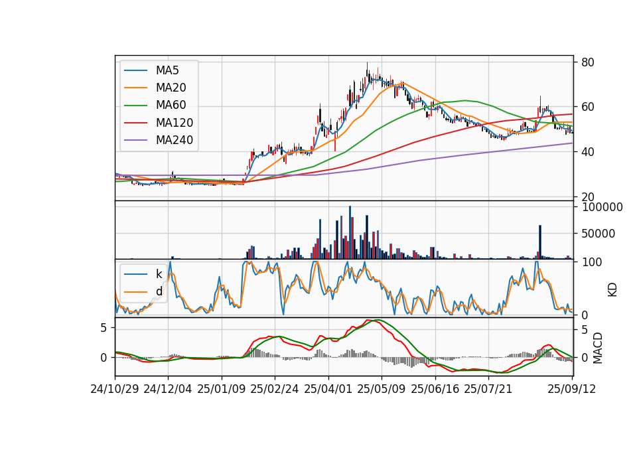Click the KD axis value 100
This screenshot has width=637, height=458.
pyautogui.click(x=591, y=262)
